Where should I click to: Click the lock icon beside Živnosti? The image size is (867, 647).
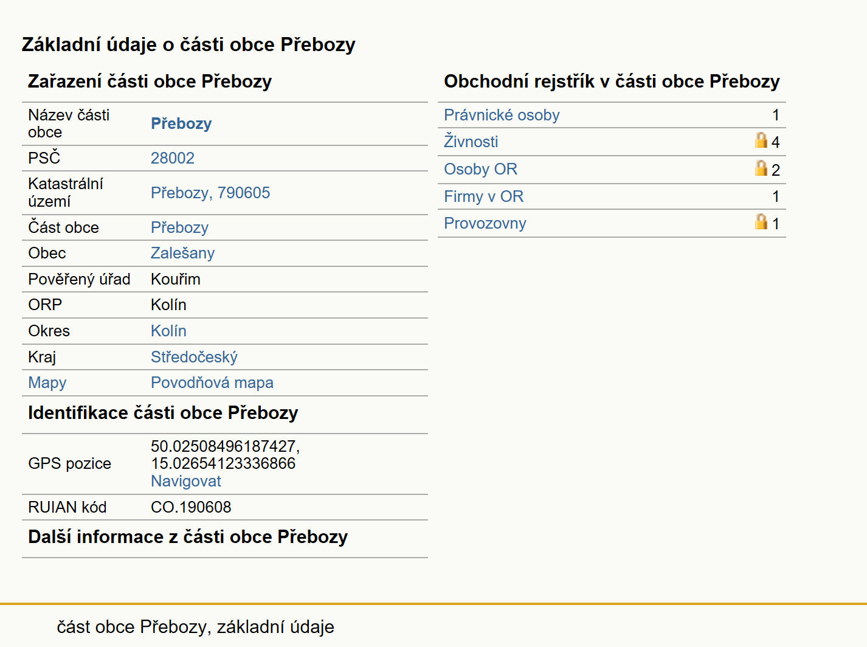point(761,140)
